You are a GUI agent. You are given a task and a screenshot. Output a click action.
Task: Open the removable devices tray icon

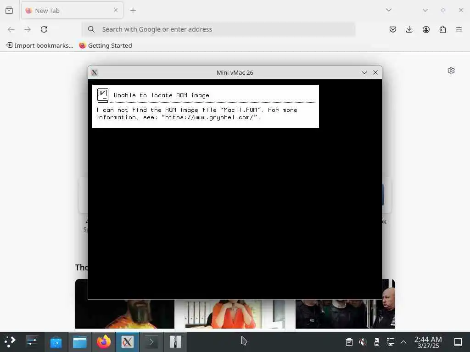[x=377, y=342]
